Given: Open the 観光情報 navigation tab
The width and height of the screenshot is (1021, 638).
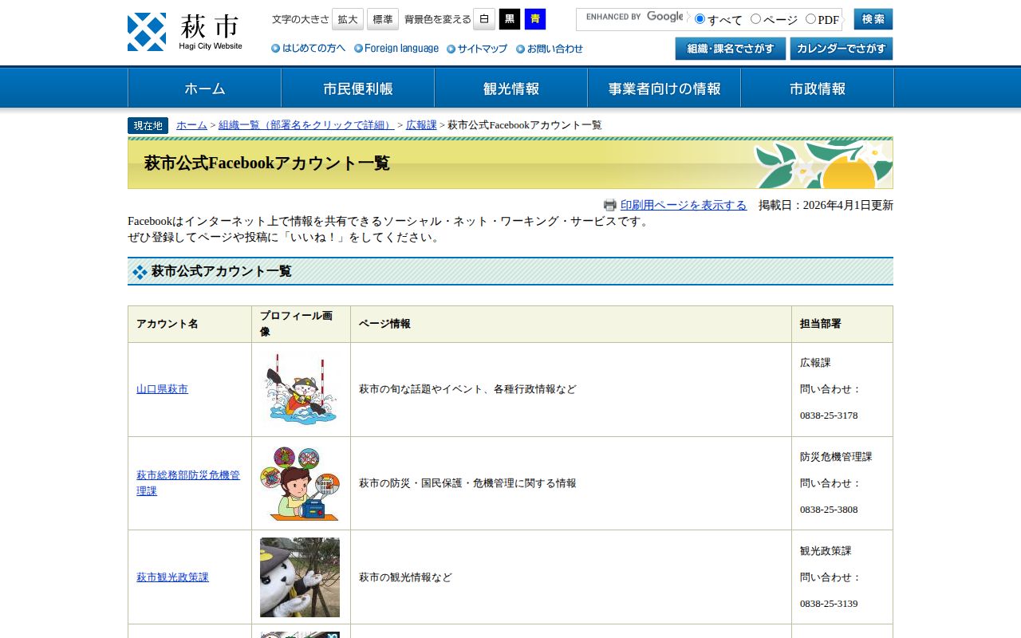Looking at the screenshot, I should pos(510,88).
